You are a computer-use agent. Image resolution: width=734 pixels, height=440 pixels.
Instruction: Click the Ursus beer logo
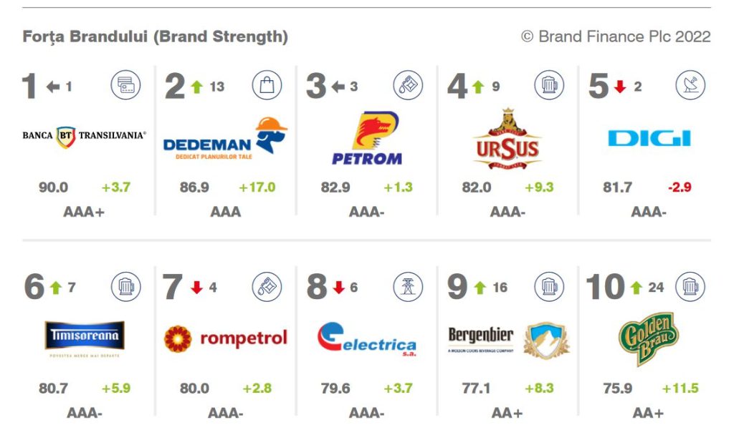pyautogui.click(x=507, y=140)
